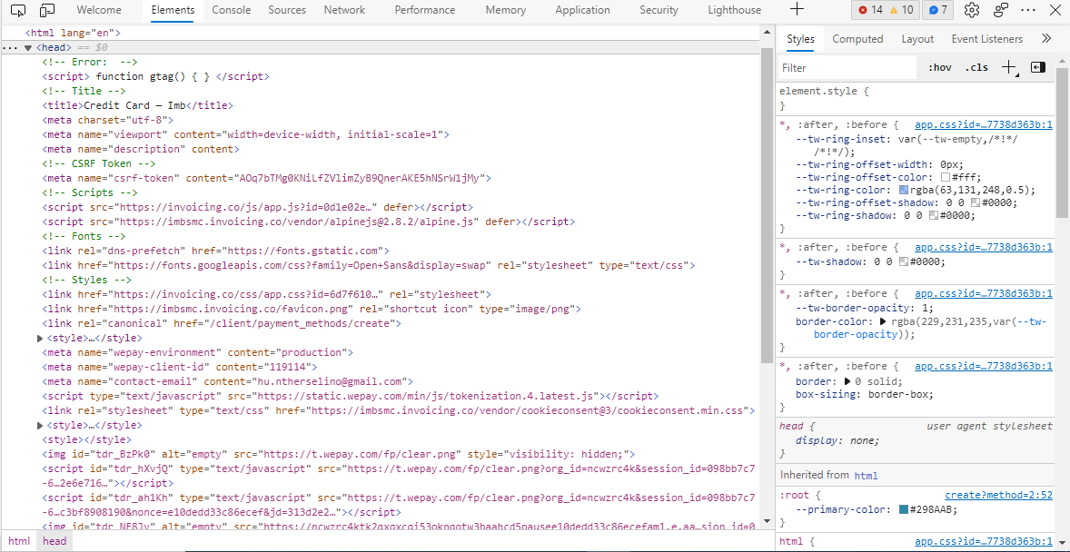Click the 14 errors counter
The height and width of the screenshot is (552, 1070).
coord(870,10)
